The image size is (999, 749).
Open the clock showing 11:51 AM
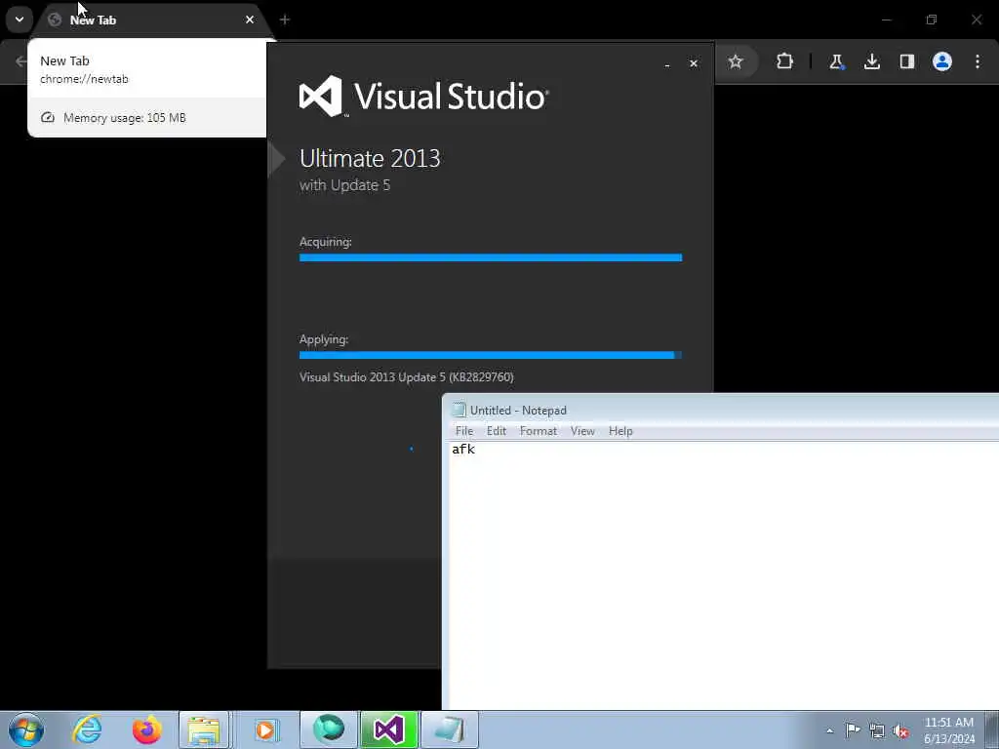click(x=948, y=730)
